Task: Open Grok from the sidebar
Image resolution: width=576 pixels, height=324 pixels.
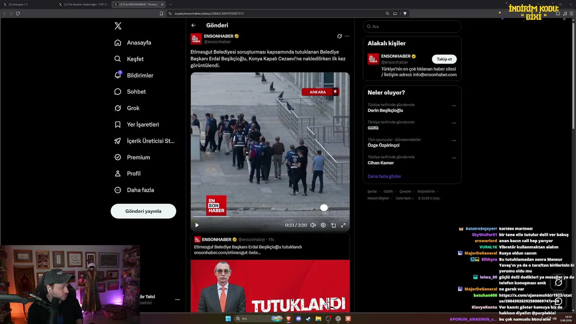Action: click(x=127, y=108)
